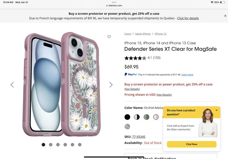Jump to the second image carousel dot
Image resolution: width=228 pixels, height=159 pixels.
51,145
